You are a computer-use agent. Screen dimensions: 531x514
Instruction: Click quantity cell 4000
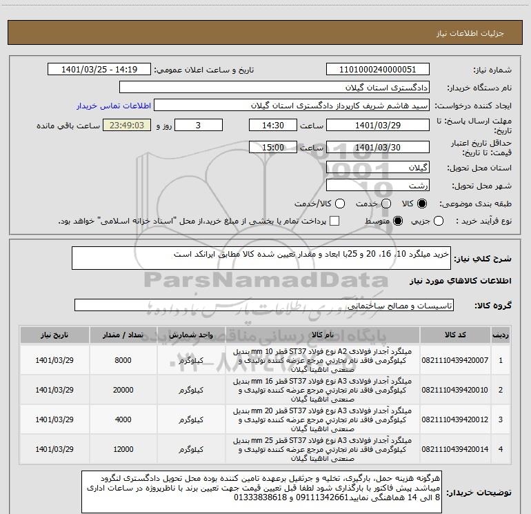point(123,419)
